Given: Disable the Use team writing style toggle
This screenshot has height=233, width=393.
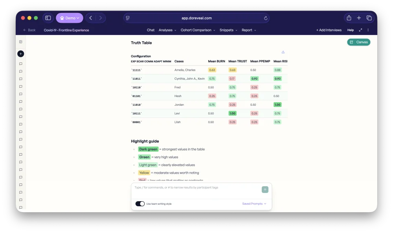Looking at the screenshot, I should click(x=140, y=204).
